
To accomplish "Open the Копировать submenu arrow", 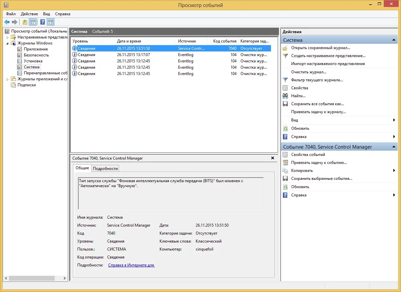I will [394, 171].
